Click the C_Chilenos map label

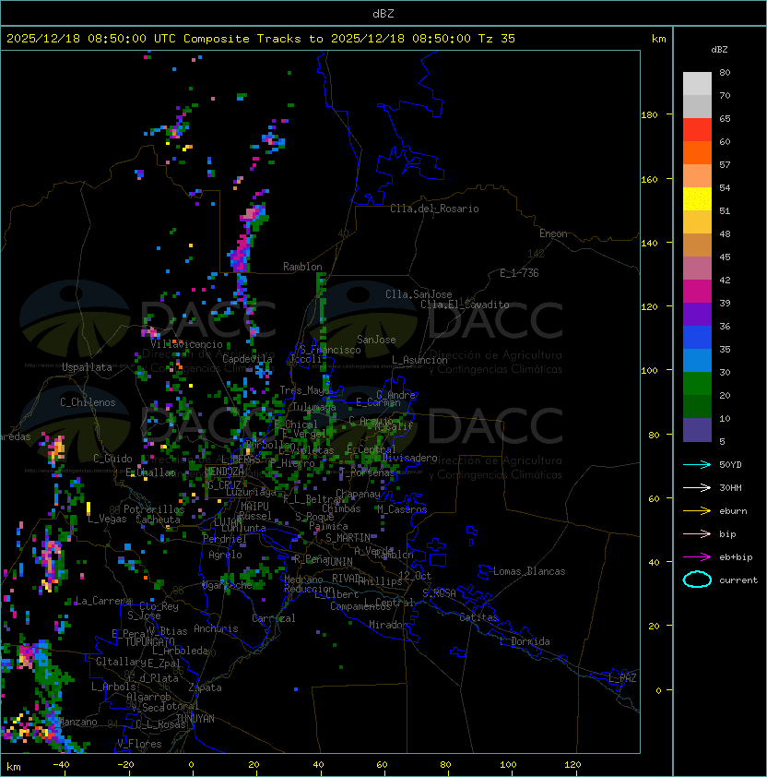[88, 402]
